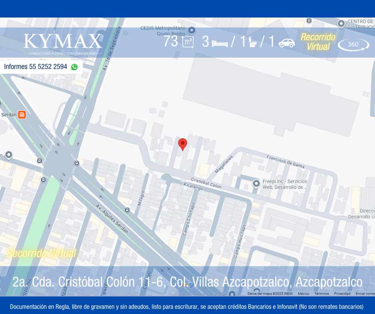Click the México map footer label
The width and height of the screenshot is (375, 314).
point(303,293)
